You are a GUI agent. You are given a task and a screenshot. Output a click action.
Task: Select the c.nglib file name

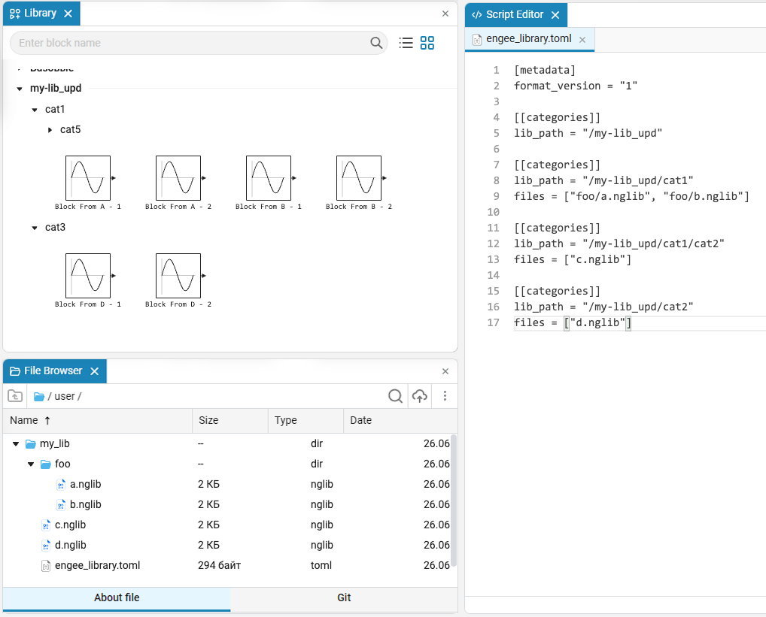(70, 525)
